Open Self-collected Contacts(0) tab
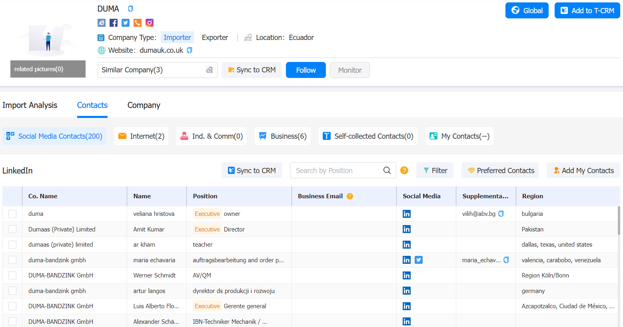The height and width of the screenshot is (327, 623). click(x=368, y=136)
